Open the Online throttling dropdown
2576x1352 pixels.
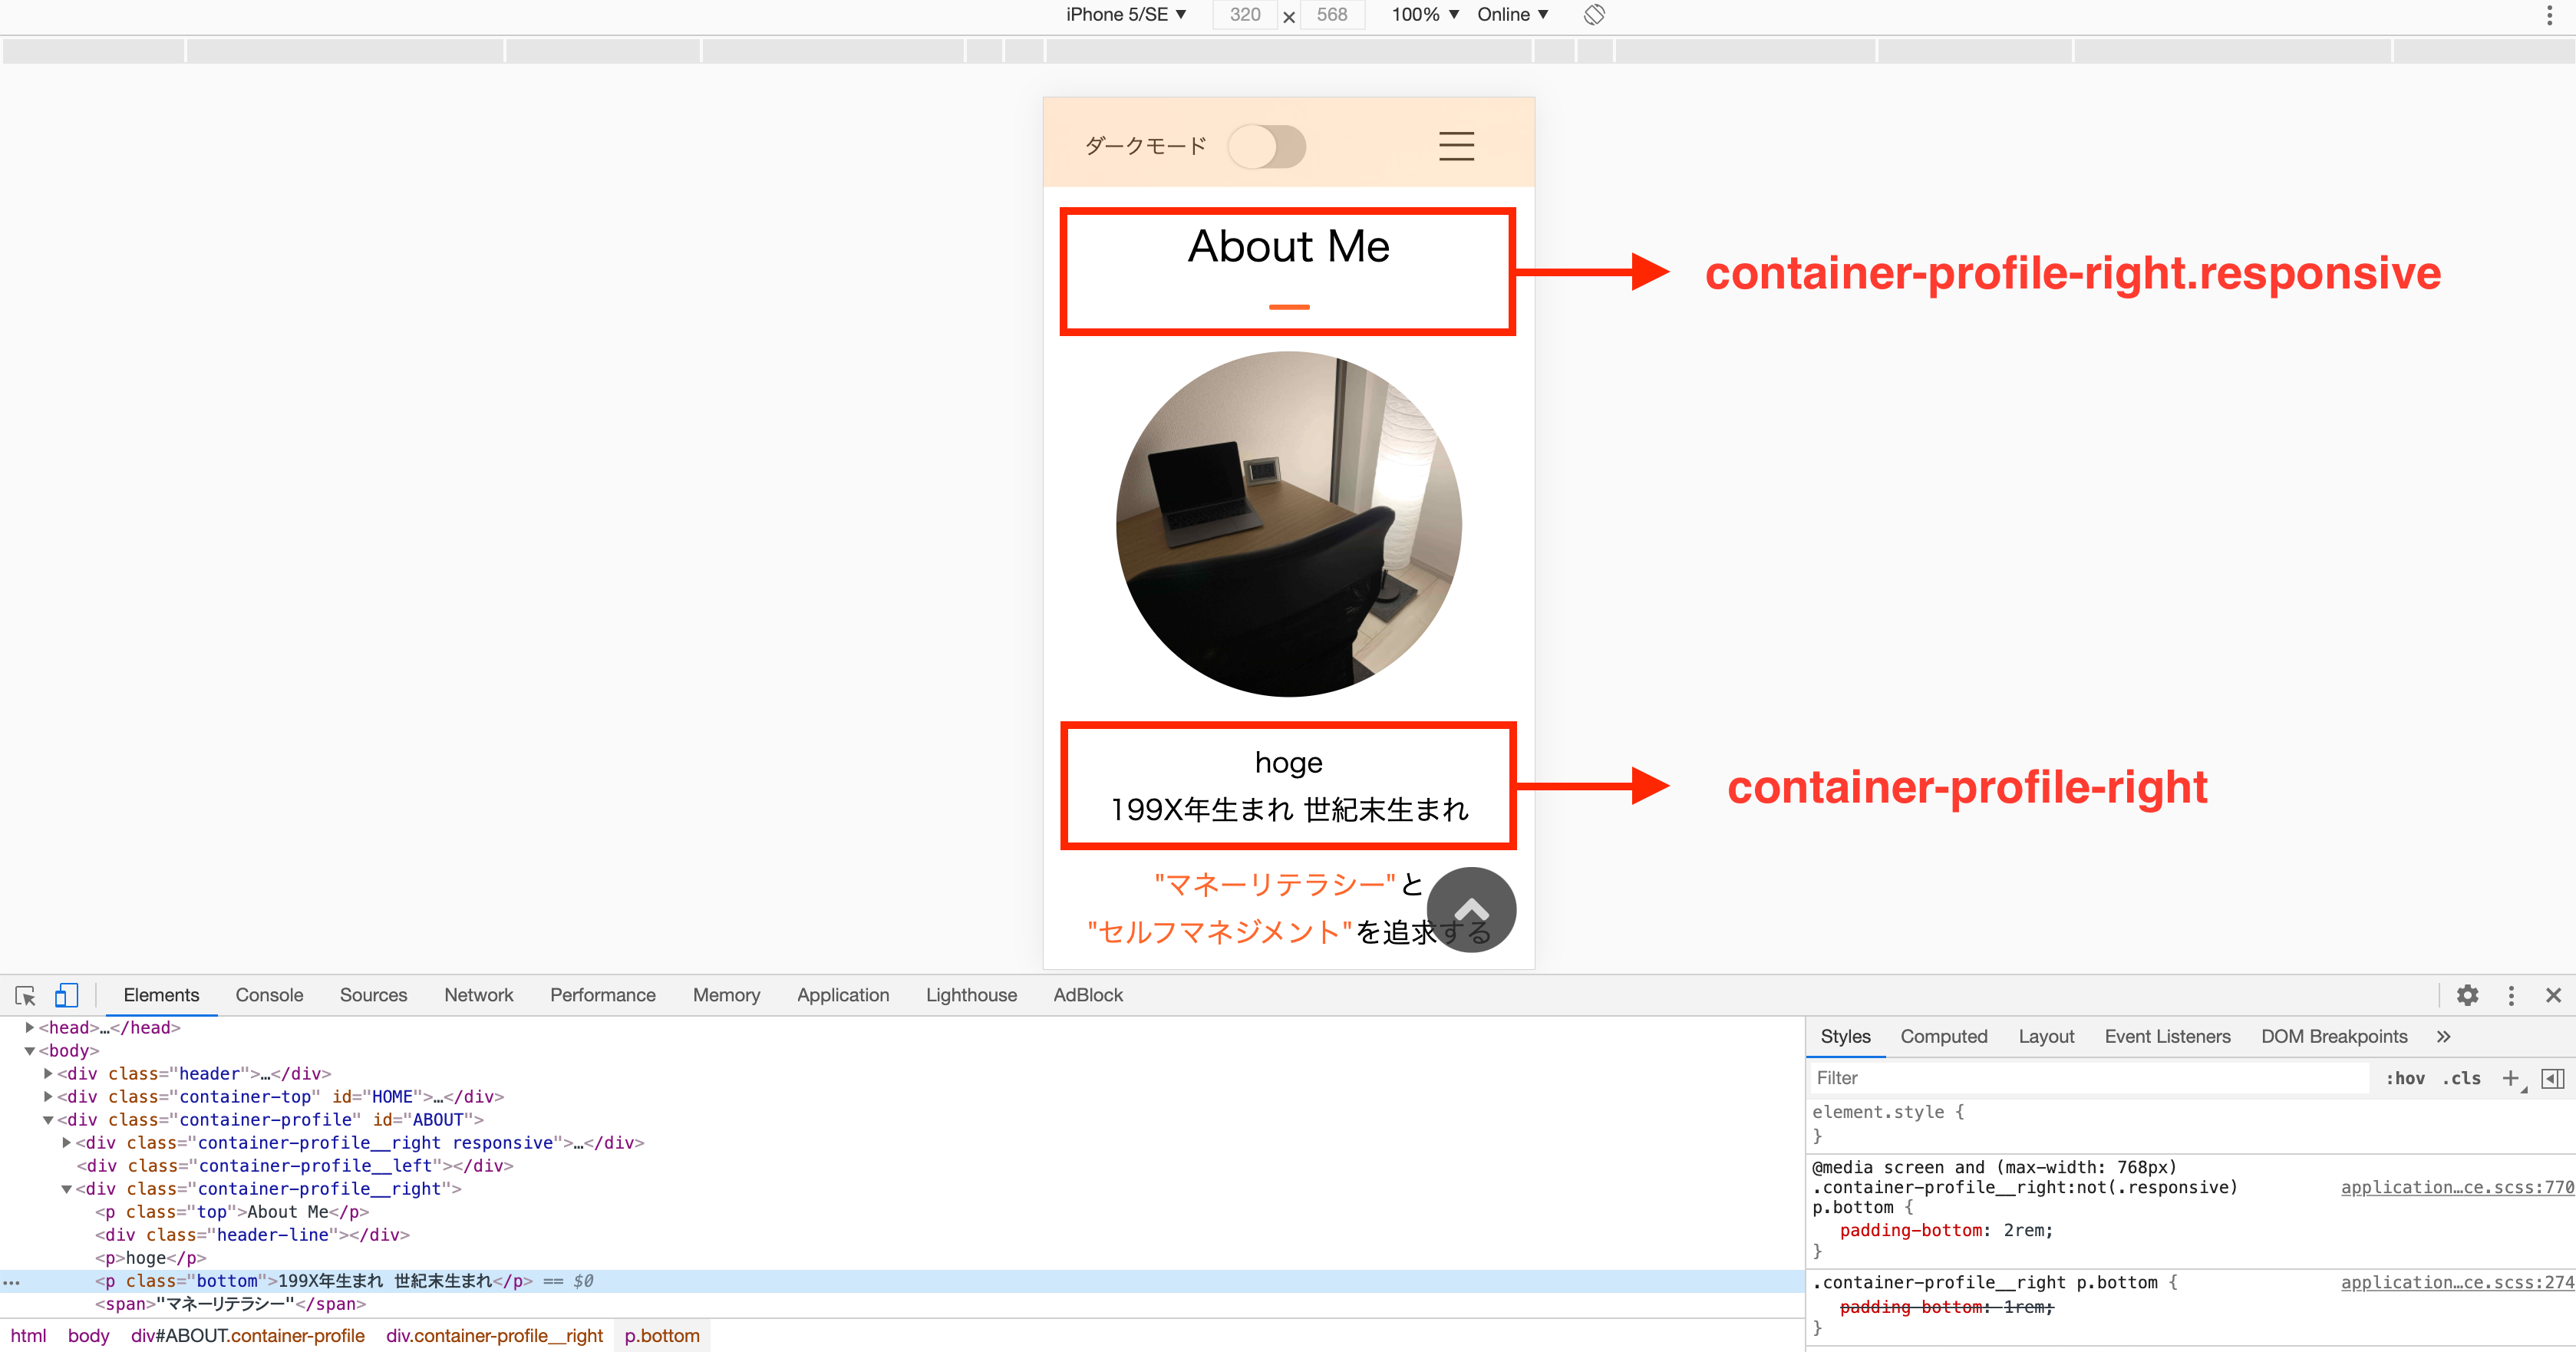click(x=1512, y=15)
